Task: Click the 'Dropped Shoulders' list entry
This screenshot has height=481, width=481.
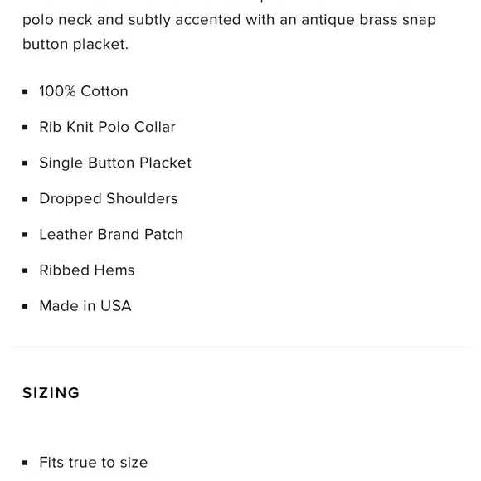Action: (109, 199)
